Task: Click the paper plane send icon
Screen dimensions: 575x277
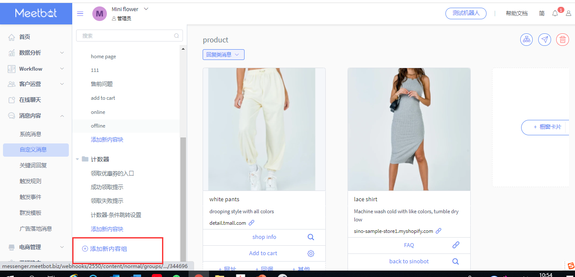Action: 544,39
